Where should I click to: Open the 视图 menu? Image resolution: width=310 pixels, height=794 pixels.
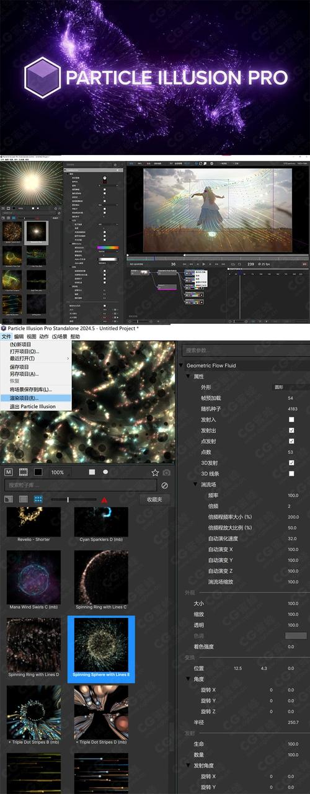(x=32, y=337)
